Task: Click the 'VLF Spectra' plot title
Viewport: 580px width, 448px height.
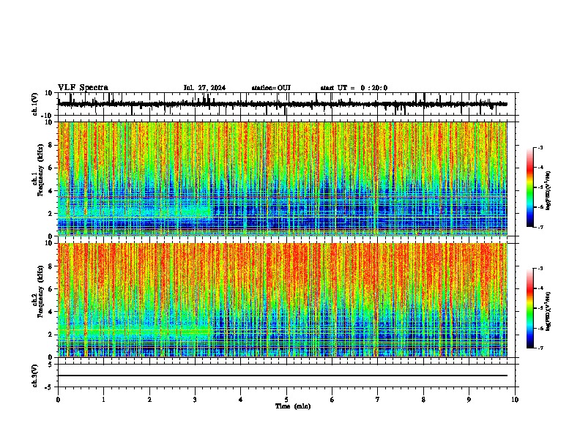Action: tap(83, 88)
